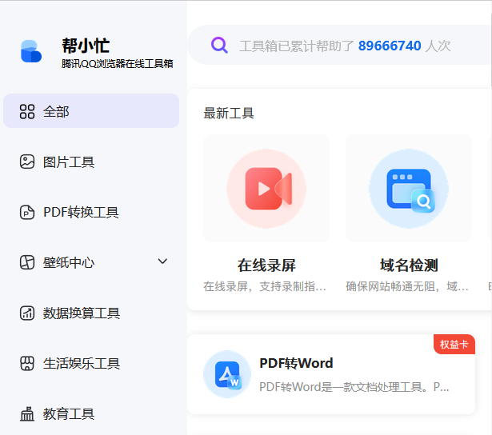Click the PDF转Word description text
Image resolution: width=492 pixels, height=435 pixels.
354,387
